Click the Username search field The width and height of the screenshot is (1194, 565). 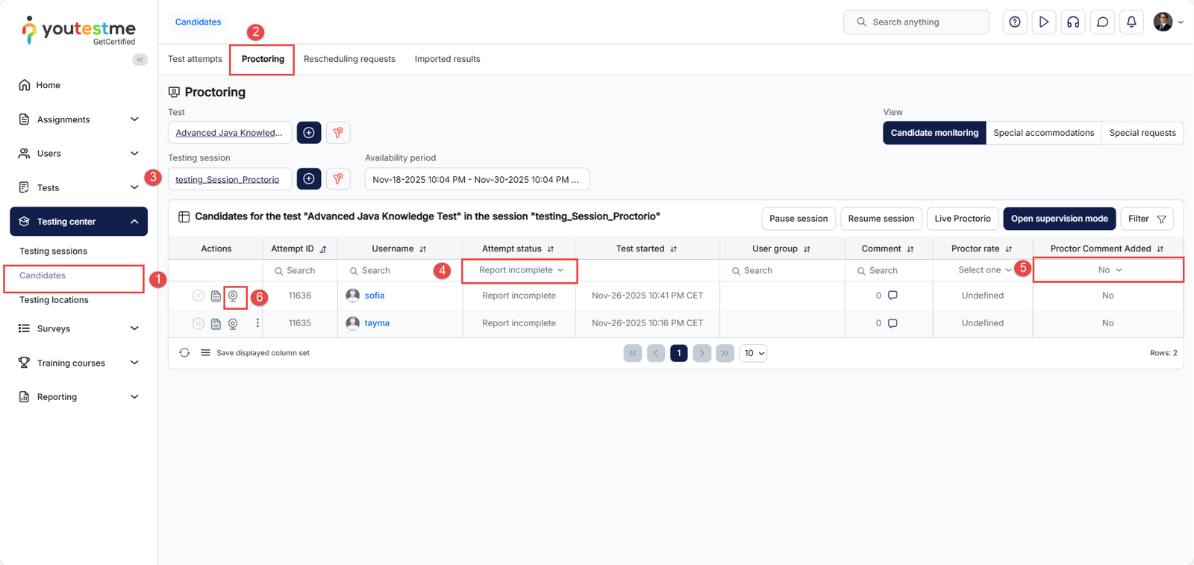coord(399,271)
